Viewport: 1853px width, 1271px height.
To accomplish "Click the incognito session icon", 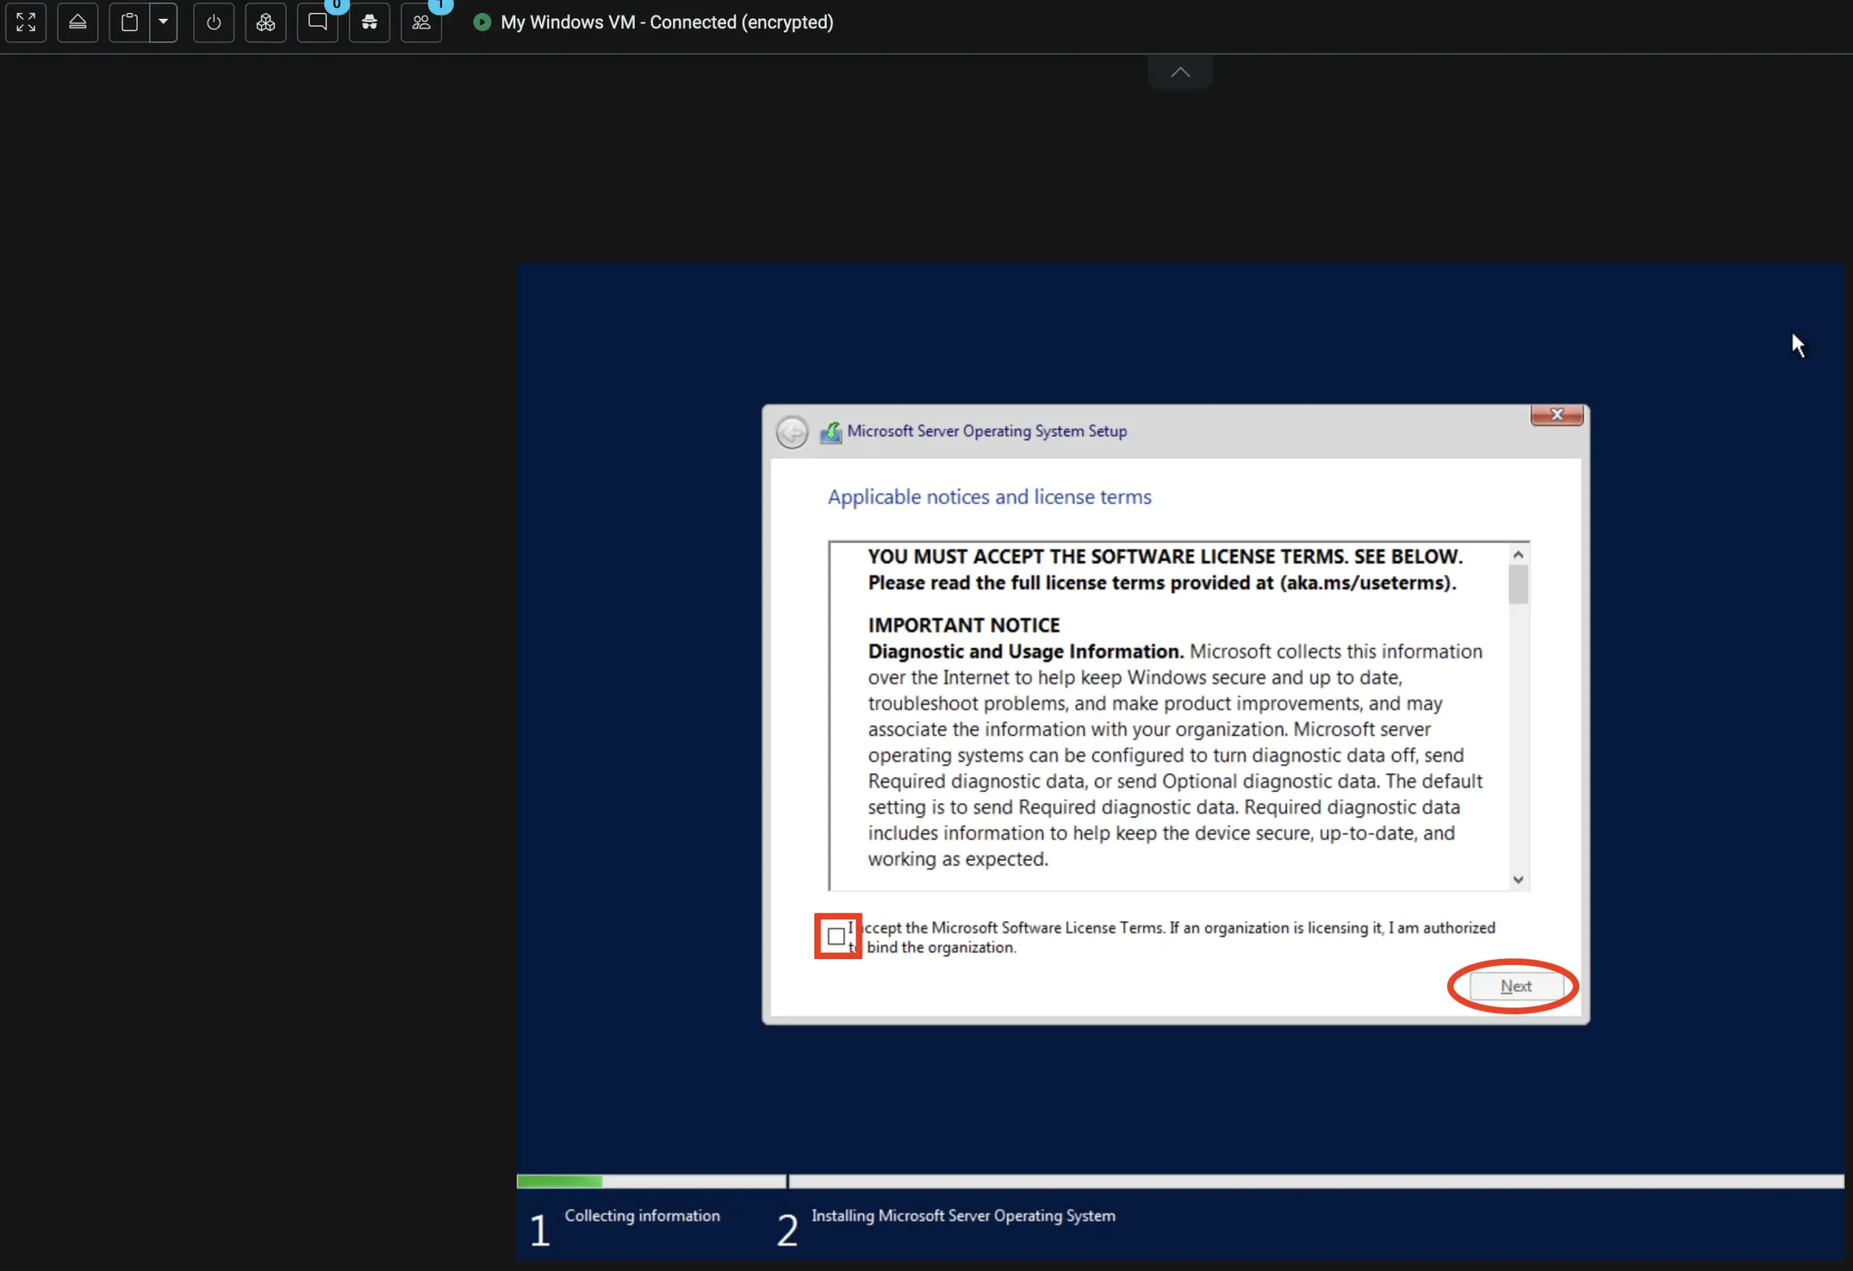I will pos(369,22).
